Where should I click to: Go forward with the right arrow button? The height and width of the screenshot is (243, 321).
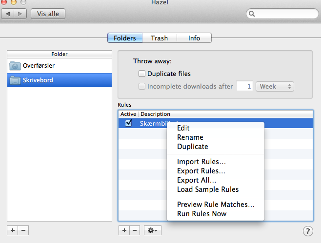pos(20,14)
